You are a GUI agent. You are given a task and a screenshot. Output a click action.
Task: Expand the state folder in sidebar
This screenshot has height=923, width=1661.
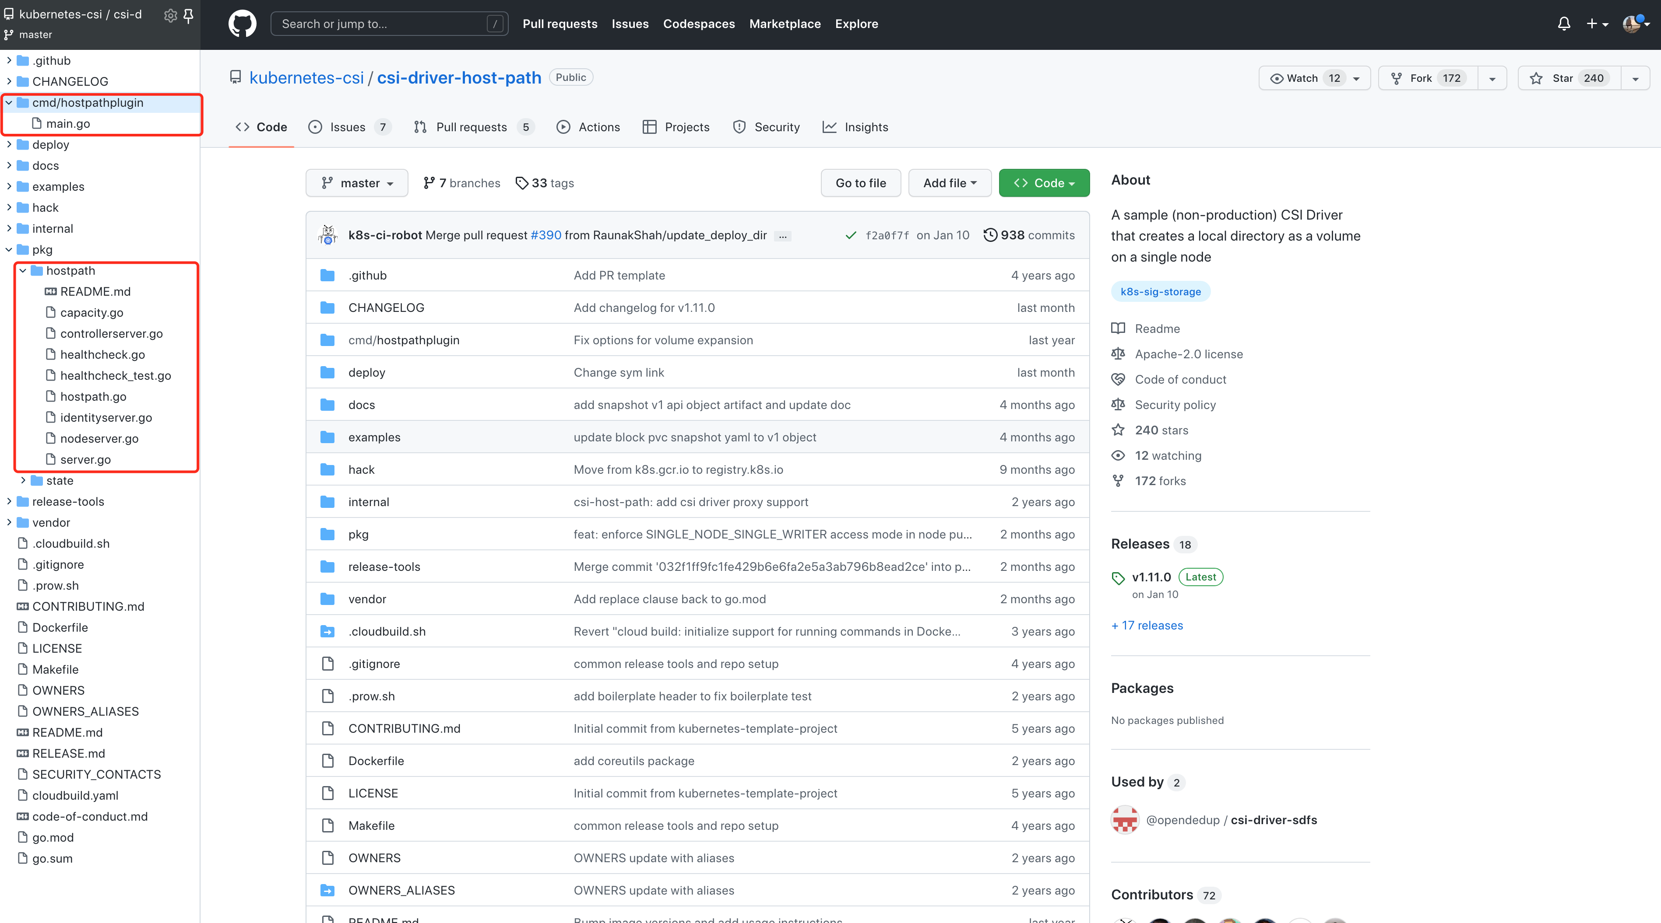pos(23,480)
